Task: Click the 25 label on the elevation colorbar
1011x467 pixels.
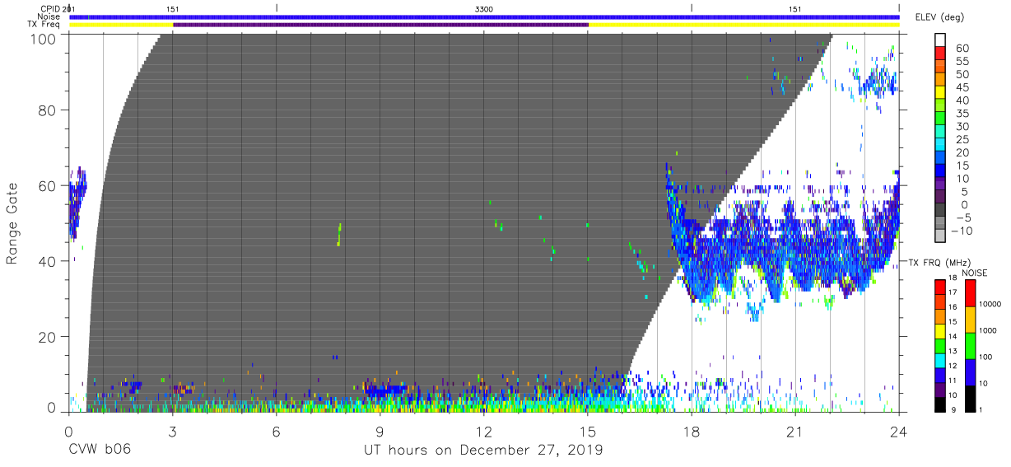Action: pyautogui.click(x=963, y=139)
